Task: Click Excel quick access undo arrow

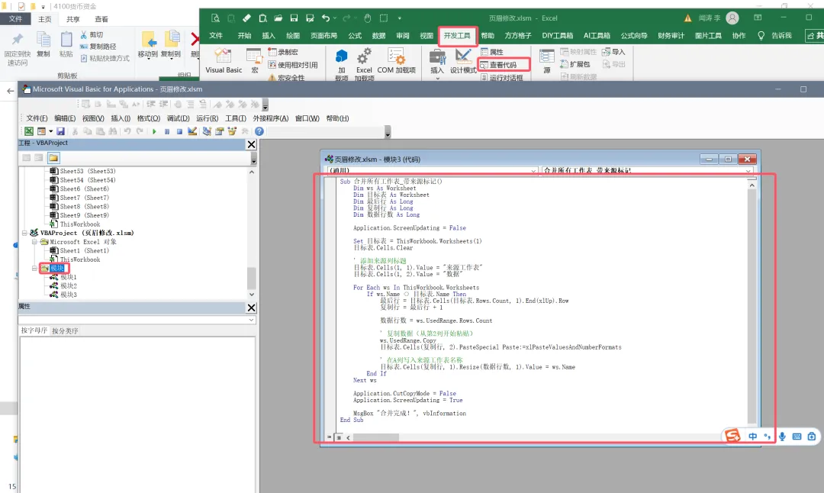Action: [x=325, y=18]
